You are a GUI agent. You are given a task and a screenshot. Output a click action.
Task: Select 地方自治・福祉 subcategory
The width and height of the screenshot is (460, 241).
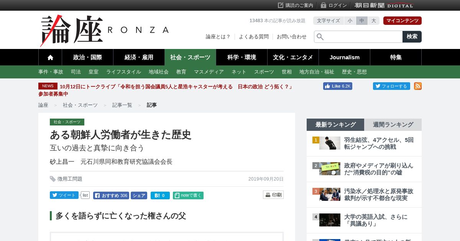317,72
